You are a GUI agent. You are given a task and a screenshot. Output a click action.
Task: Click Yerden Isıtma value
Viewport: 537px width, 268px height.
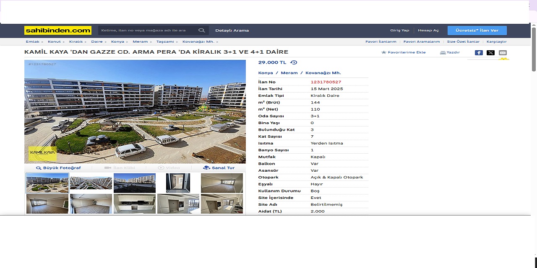tap(327, 143)
